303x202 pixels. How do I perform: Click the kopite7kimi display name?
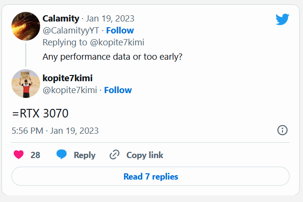(67, 78)
